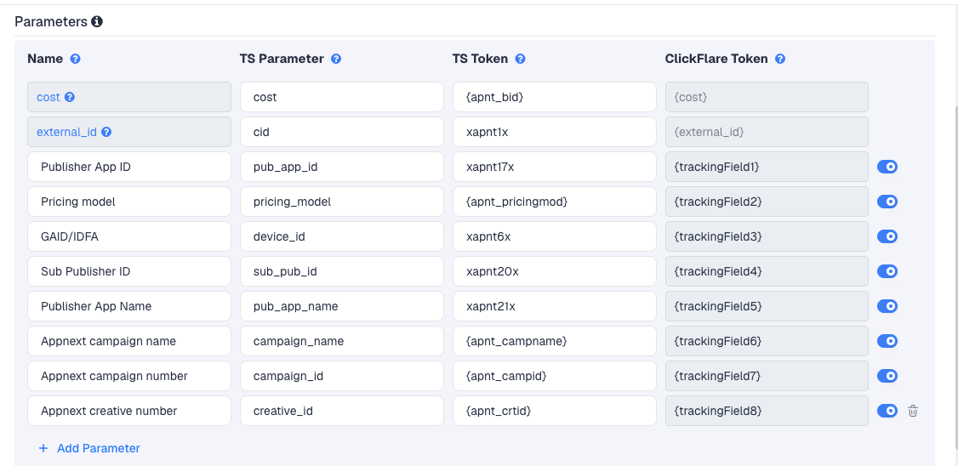Image resolution: width=958 pixels, height=466 pixels.
Task: Toggle the Pricing model parameter switch
Action: click(887, 202)
